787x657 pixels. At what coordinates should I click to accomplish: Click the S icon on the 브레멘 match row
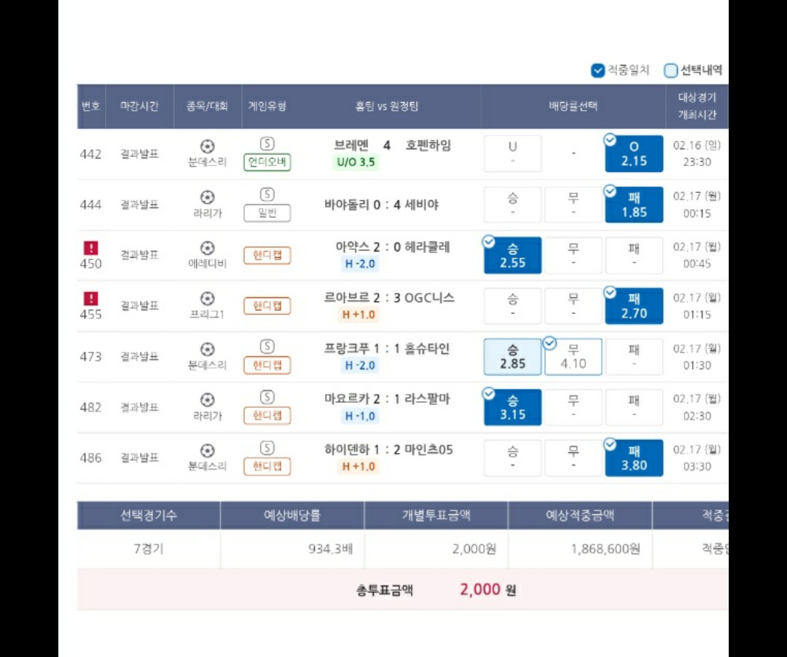[267, 144]
